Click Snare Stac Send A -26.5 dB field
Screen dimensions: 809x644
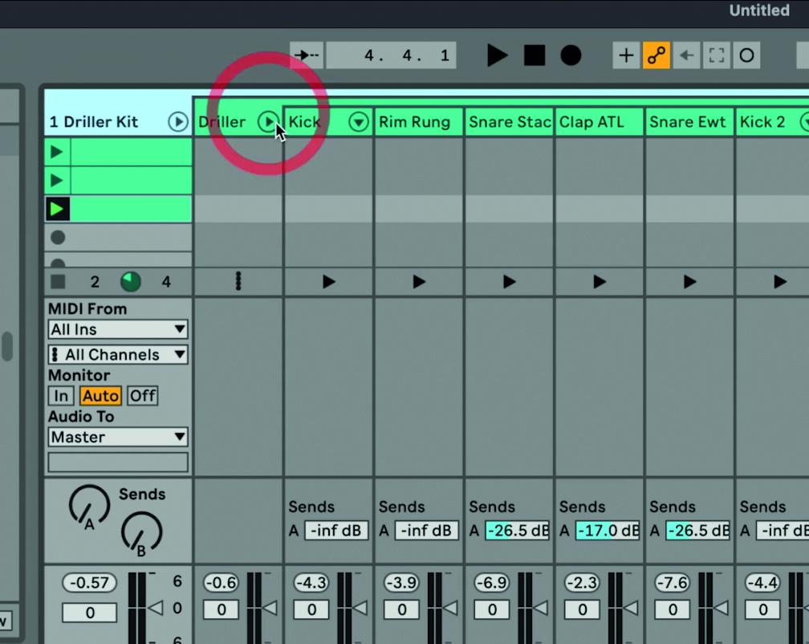pos(517,531)
